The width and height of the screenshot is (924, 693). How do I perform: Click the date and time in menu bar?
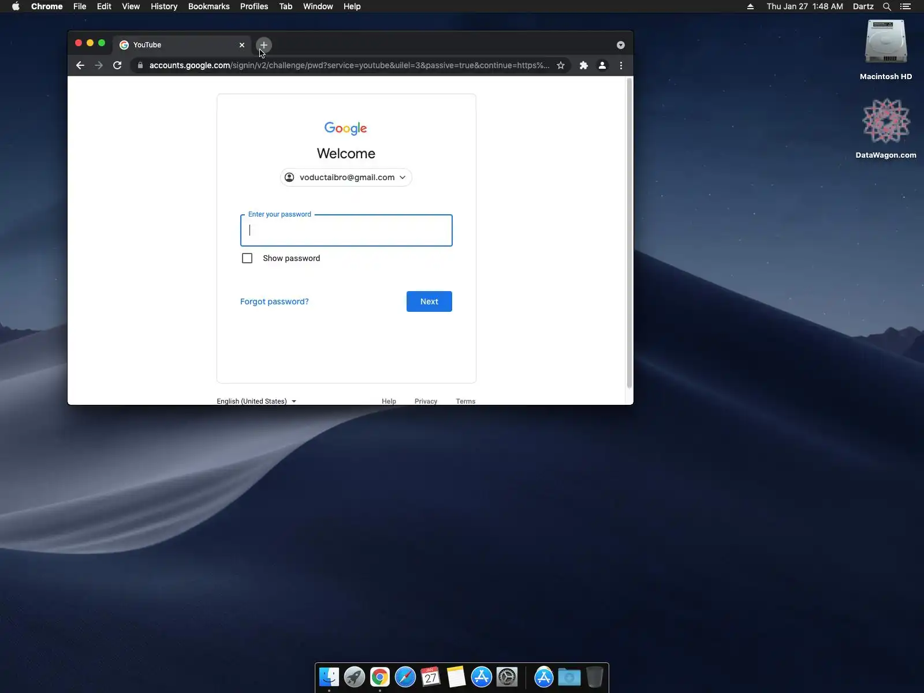point(805,6)
